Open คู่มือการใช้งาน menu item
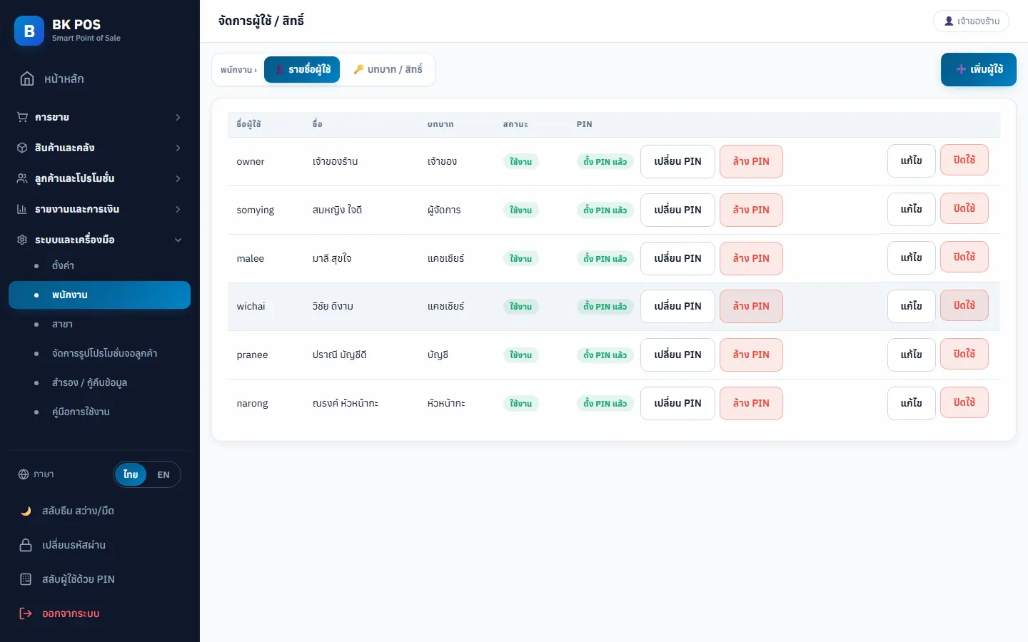The width and height of the screenshot is (1028, 642). click(x=100, y=412)
